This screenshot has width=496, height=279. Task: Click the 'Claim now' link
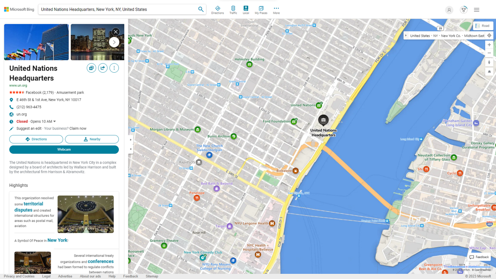78,128
